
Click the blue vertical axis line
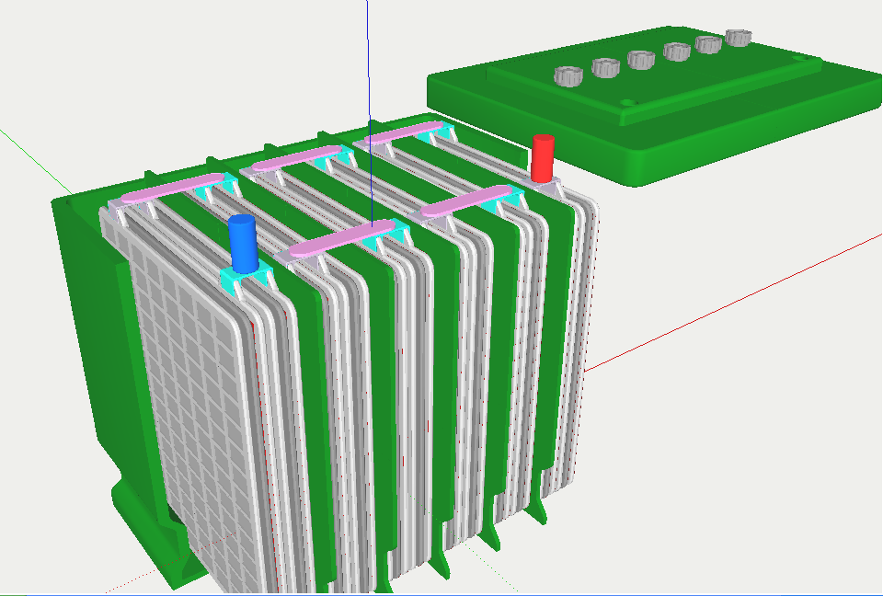367,55
